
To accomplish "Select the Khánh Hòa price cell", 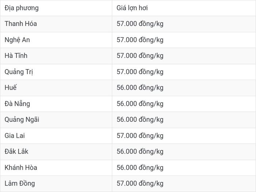I will click(x=184, y=168).
